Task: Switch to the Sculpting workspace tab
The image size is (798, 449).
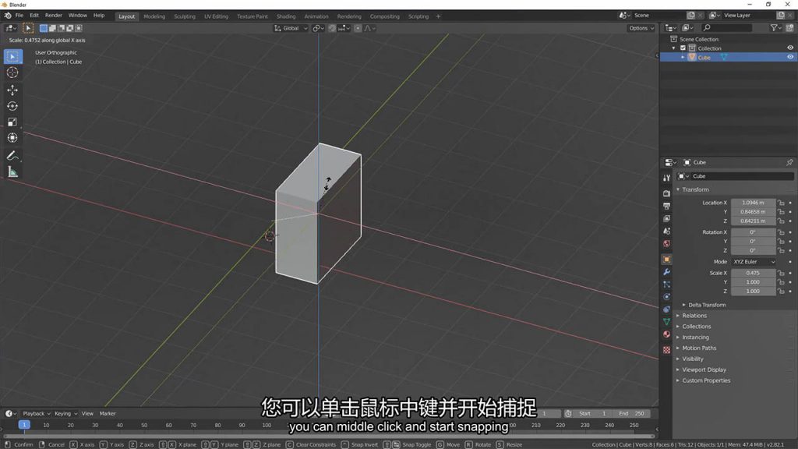Action: pyautogui.click(x=184, y=16)
